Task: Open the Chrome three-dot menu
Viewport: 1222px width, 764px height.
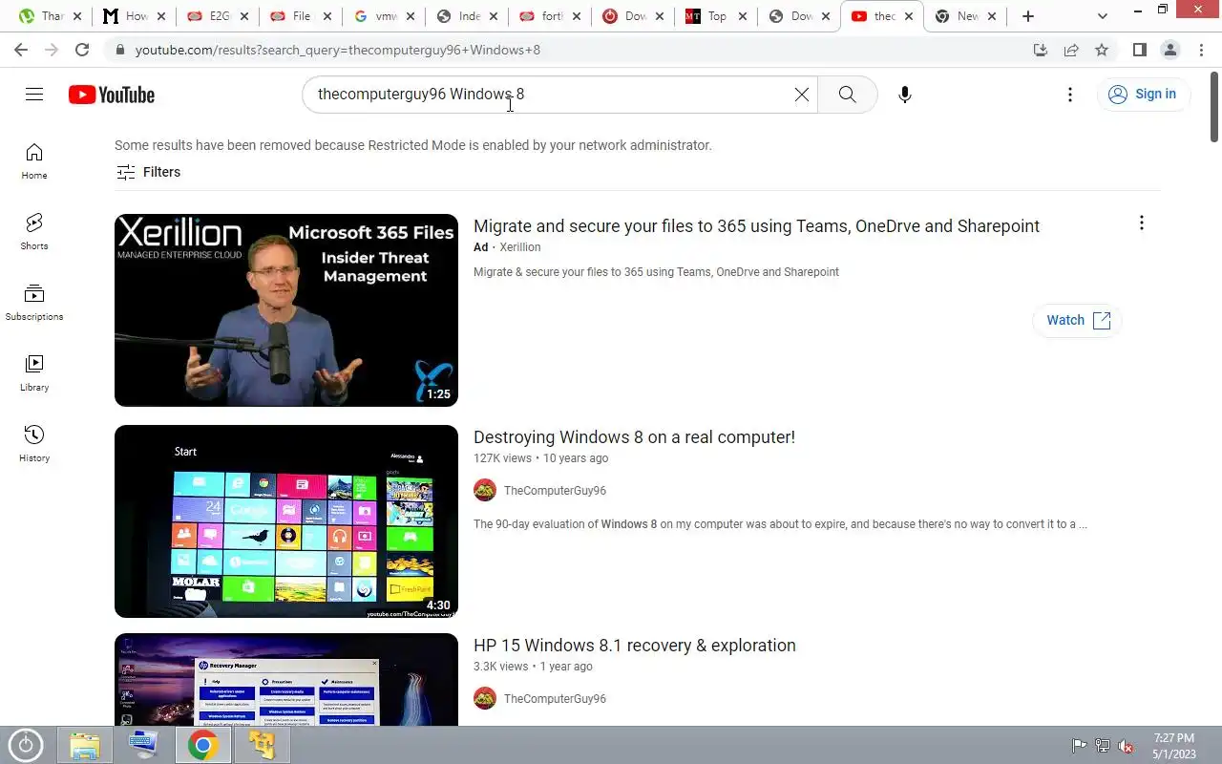Action: 1201,50
